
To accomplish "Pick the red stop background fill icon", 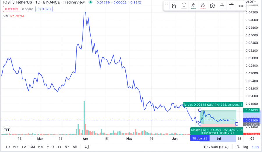I will coord(203,6).
